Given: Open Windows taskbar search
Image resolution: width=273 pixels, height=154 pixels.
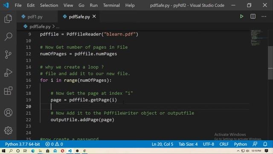Looking at the screenshot, I should 11,151.
